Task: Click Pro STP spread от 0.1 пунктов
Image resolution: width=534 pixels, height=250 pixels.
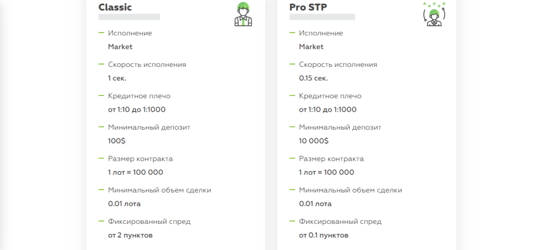Action: pyautogui.click(x=324, y=235)
